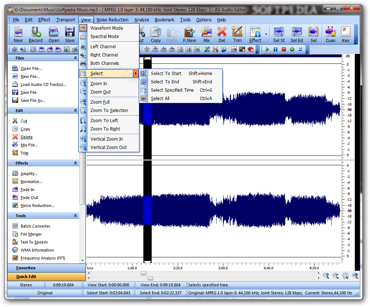Click the sidebar vertical scrollbar thumb
This screenshot has height=307, width=370.
pos(82,178)
